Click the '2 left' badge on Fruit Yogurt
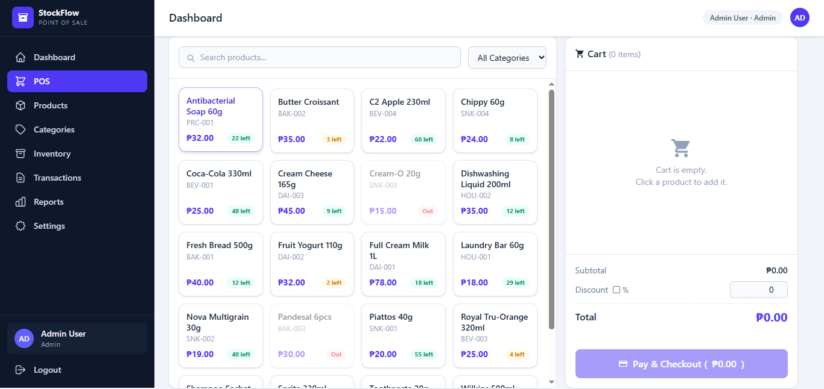 [x=334, y=282]
